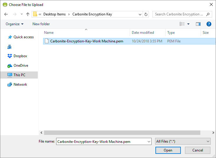The image size is (216, 158).
Task: Open the All Files type dropdown
Action: (183, 142)
